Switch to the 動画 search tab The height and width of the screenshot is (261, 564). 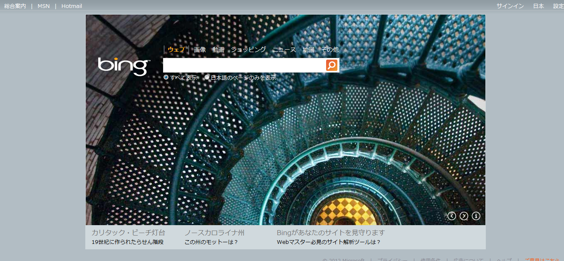[218, 50]
